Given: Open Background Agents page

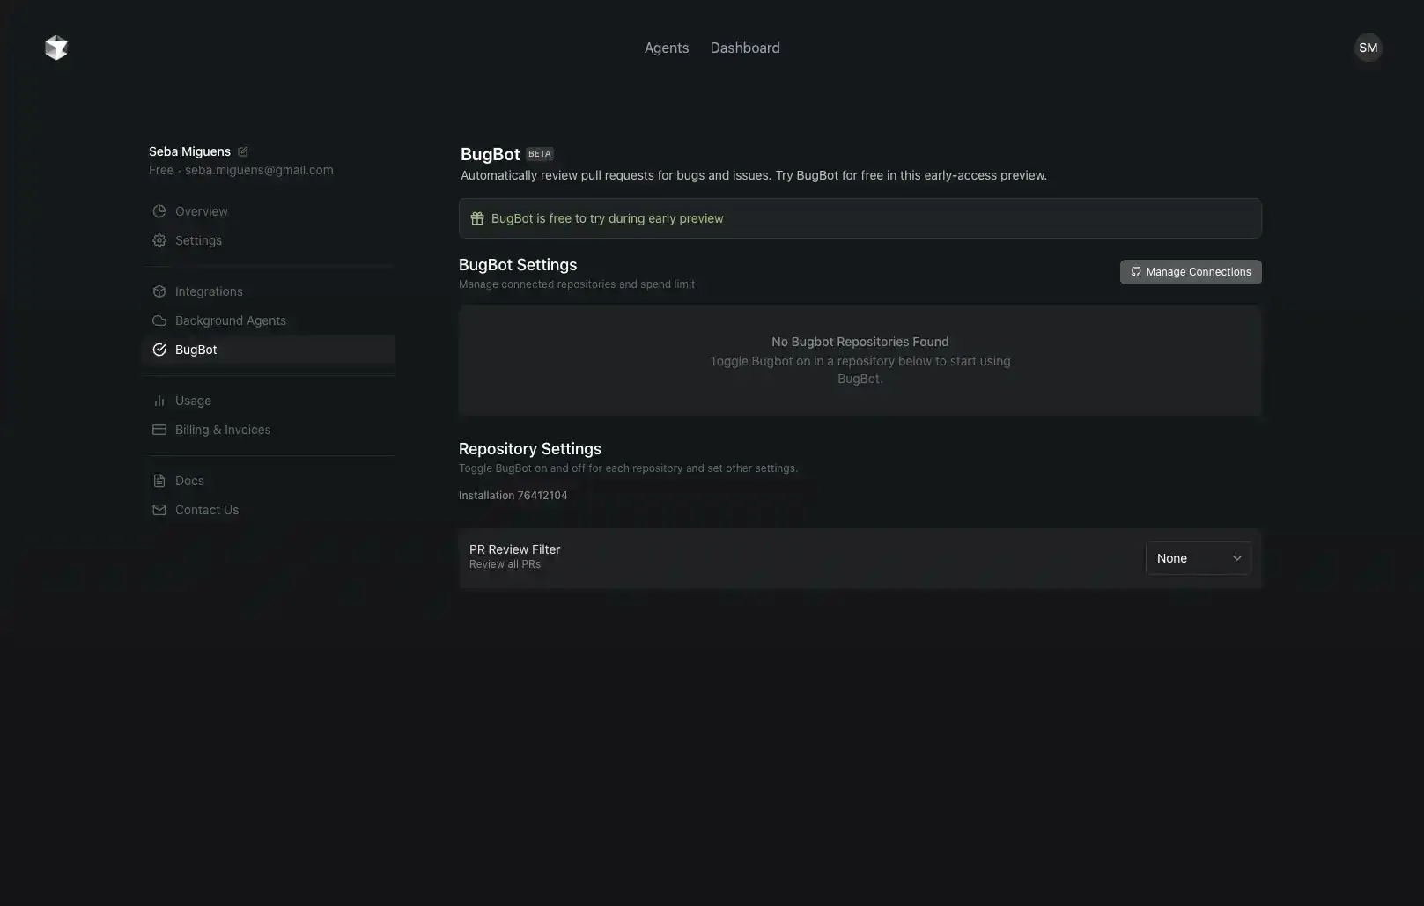Looking at the screenshot, I should (x=269, y=320).
